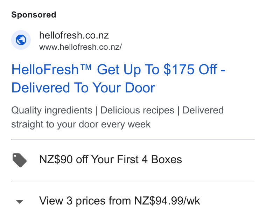Open the www.hellofresh.co.nz/ URL text
Screen dimensions: 266x222
tap(80, 47)
